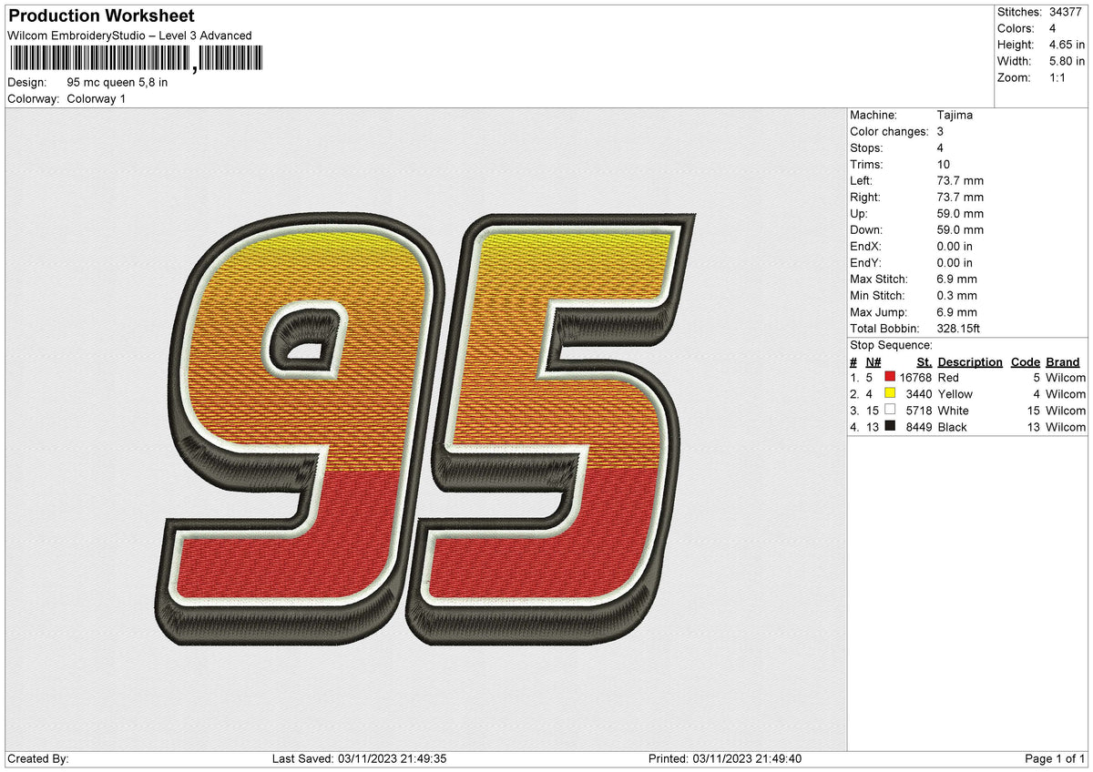This screenshot has height=772, width=1093.
Task: Click the Stitches value 34377
Action: click(x=1067, y=12)
